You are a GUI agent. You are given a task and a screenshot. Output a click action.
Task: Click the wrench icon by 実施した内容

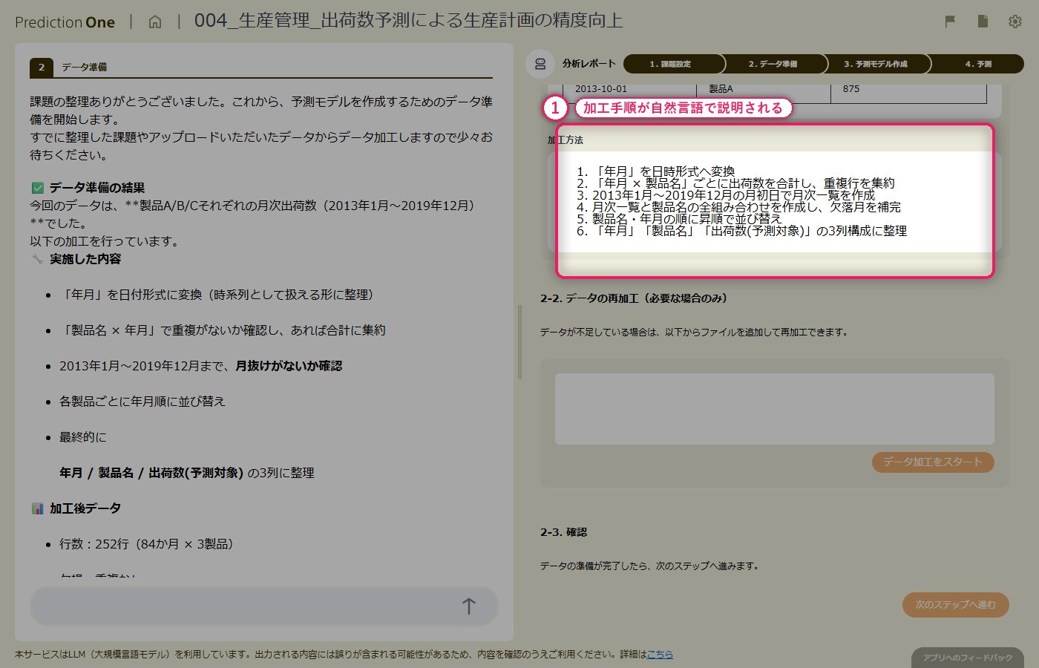tap(38, 259)
